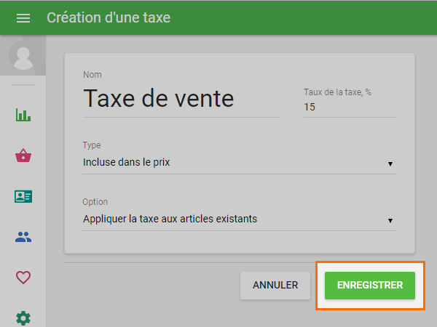The height and width of the screenshot is (327, 437).
Task: Click the 'Taux de la taxe, %' label
Action: click(337, 92)
